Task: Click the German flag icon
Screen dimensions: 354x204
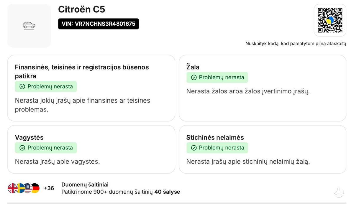Action: [35, 188]
